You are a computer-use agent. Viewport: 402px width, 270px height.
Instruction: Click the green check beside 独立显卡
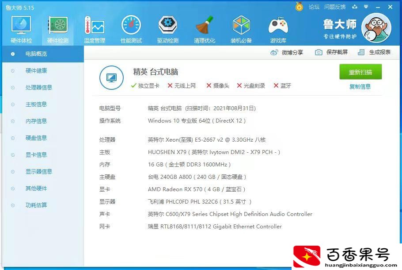tap(133, 85)
